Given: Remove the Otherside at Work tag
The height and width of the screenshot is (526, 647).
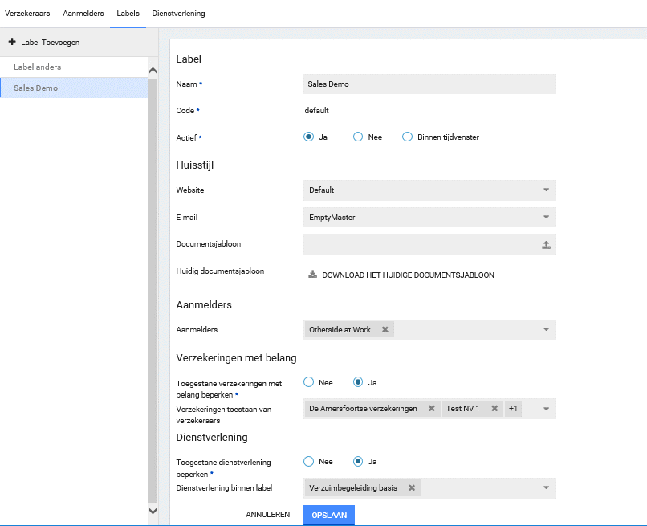Looking at the screenshot, I should [x=385, y=329].
